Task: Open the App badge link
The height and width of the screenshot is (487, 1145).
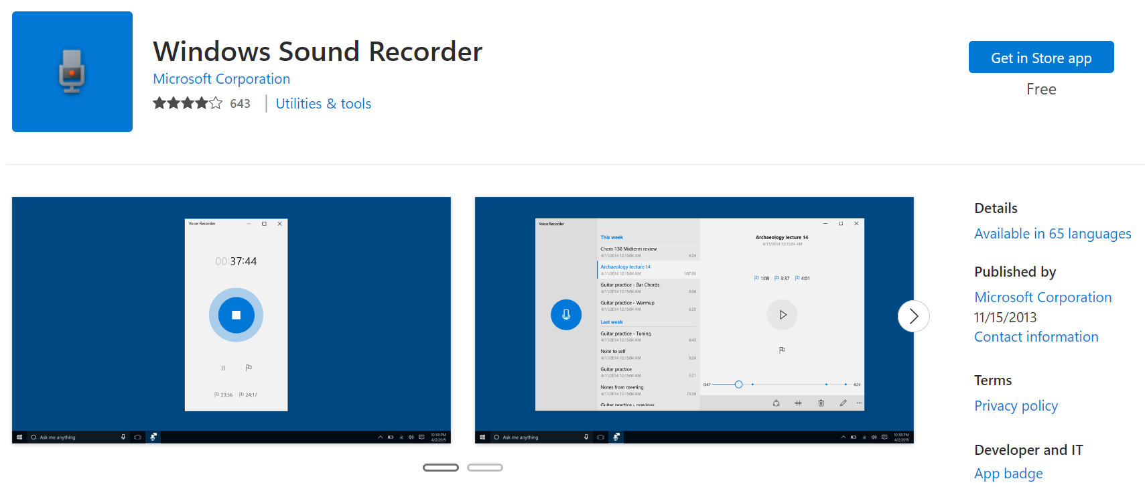Action: [x=1008, y=474]
